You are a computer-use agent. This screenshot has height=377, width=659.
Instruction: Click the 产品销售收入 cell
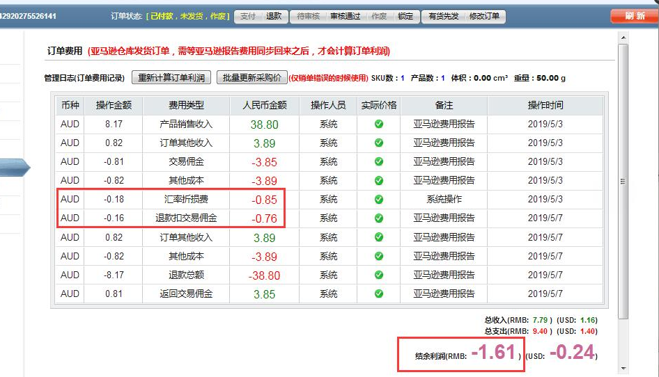tap(186, 125)
